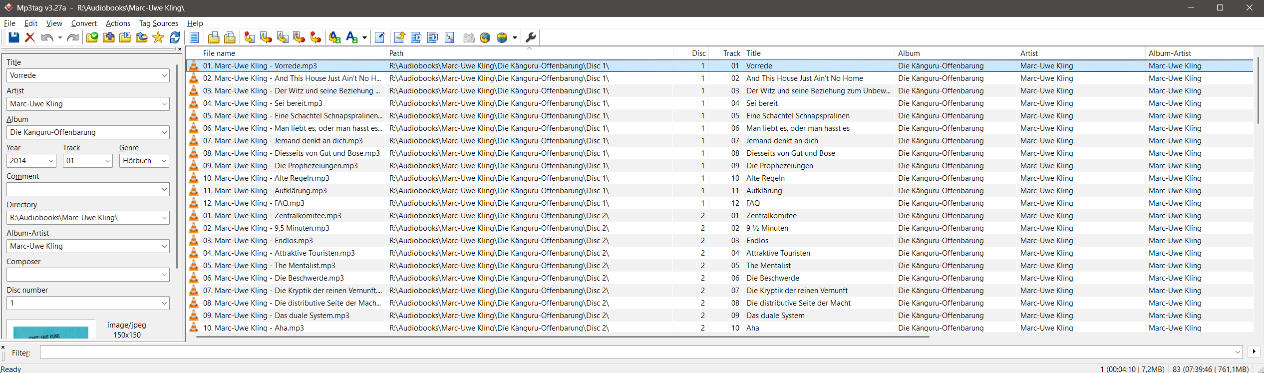1264x373 pixels.
Task: Click the title cell '9 ½ Minuten'
Action: pos(767,228)
